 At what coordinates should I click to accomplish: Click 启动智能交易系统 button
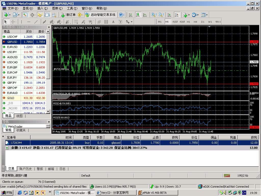pyautogui.click(x=100, y=15)
